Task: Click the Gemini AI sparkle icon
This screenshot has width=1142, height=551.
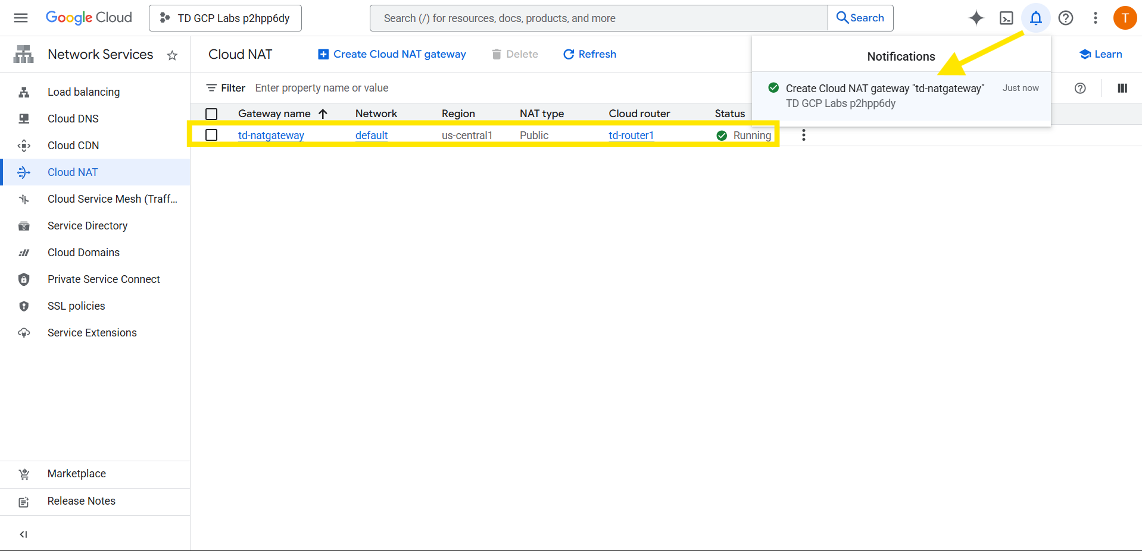Action: (976, 18)
